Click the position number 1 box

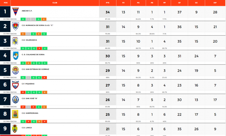coord(5,12)
